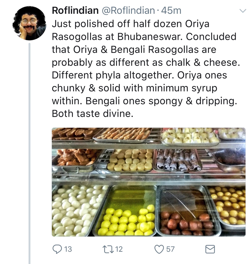Click the reply speech bubble icon
252x264 pixels.
pyautogui.click(x=57, y=249)
